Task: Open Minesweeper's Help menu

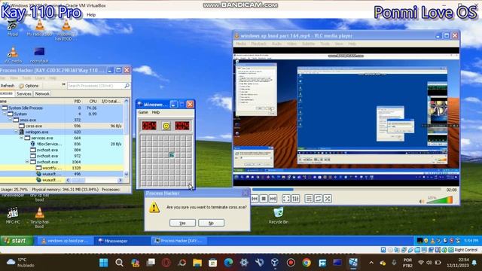Action: [156, 112]
